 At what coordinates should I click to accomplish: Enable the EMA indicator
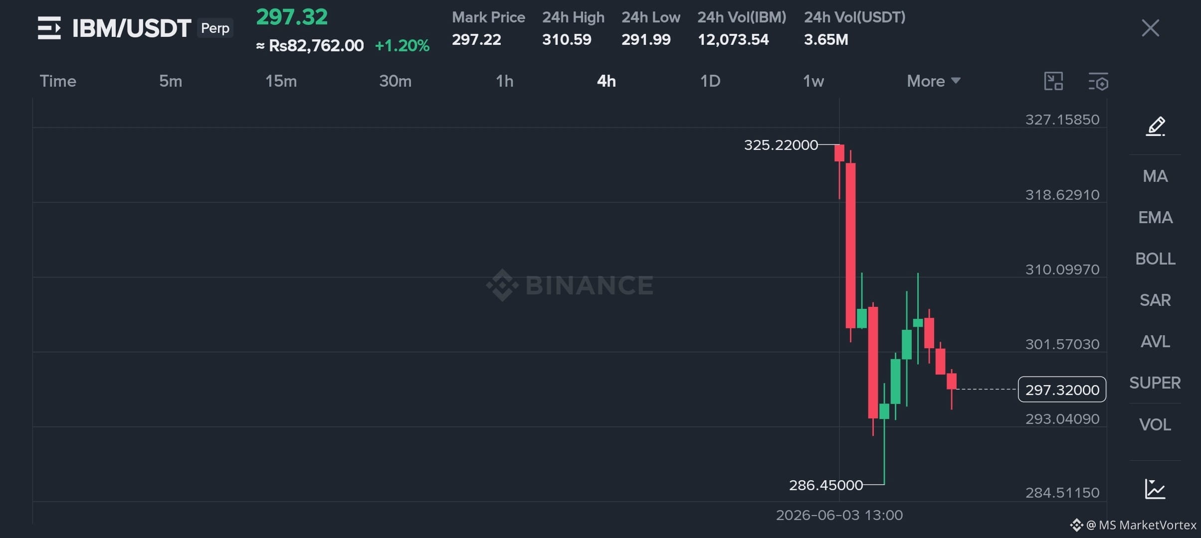coord(1155,217)
